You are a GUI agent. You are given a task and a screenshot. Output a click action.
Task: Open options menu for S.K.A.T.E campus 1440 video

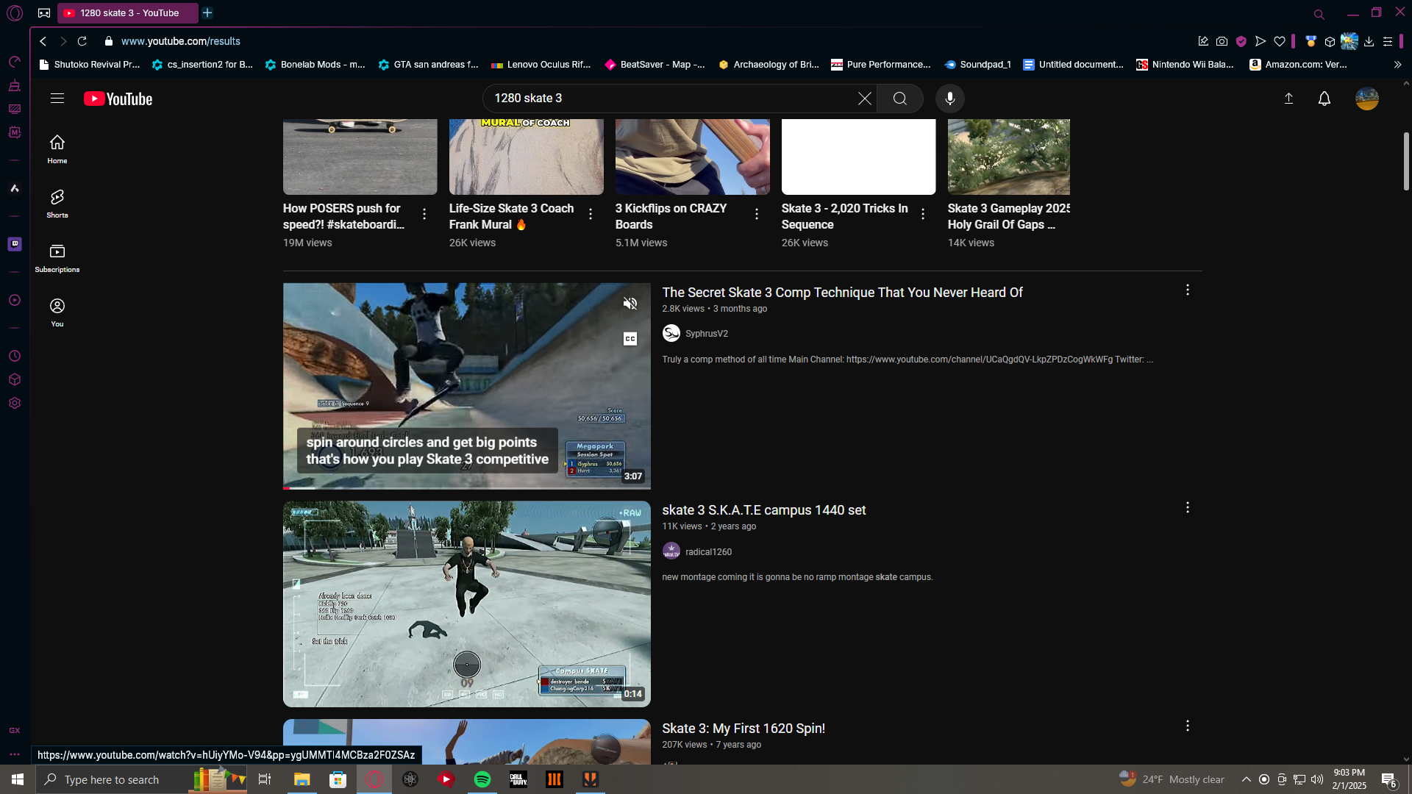click(x=1187, y=508)
